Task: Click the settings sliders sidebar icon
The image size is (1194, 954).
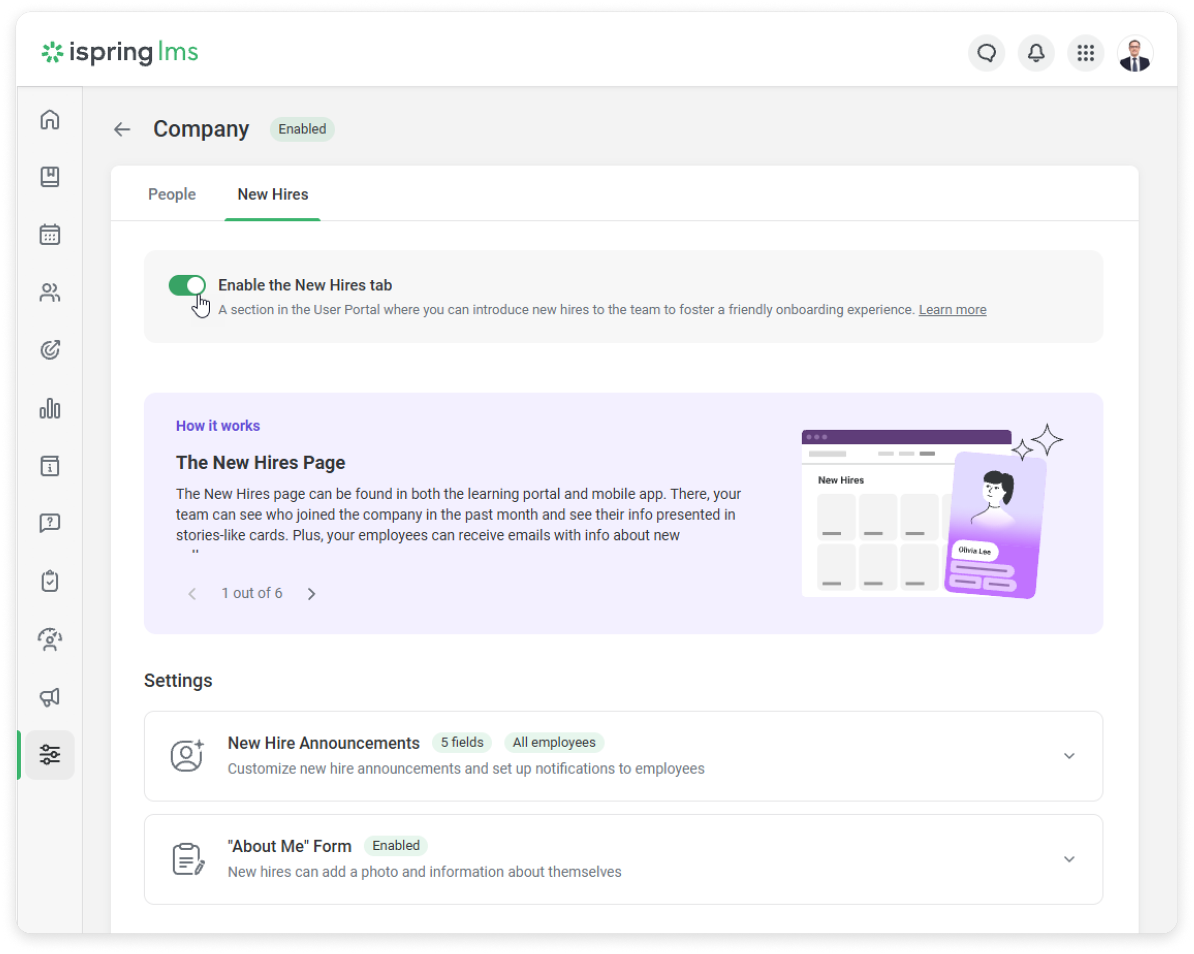Action: (x=50, y=755)
